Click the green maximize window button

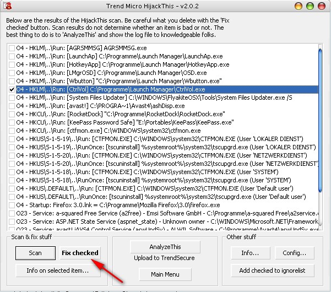pos(310,6)
